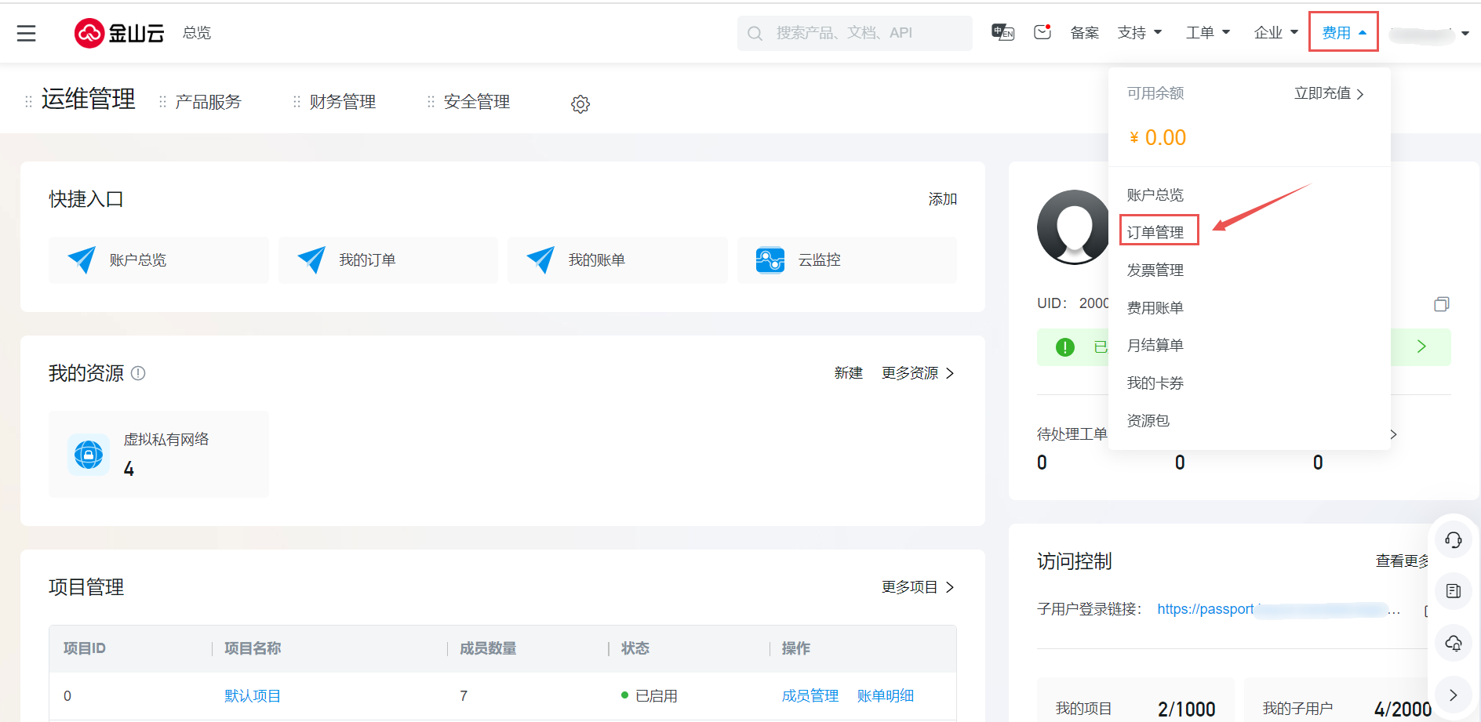Select 发票管理 in the dropdown

point(1155,270)
